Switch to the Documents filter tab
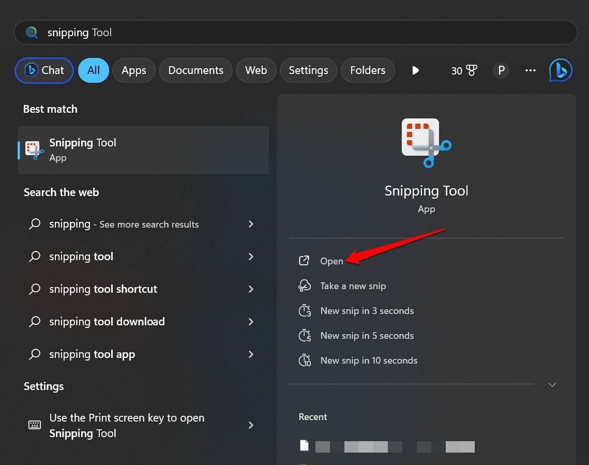589x465 pixels. [195, 70]
